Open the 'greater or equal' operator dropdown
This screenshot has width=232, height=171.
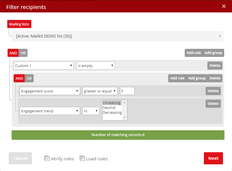point(100,91)
